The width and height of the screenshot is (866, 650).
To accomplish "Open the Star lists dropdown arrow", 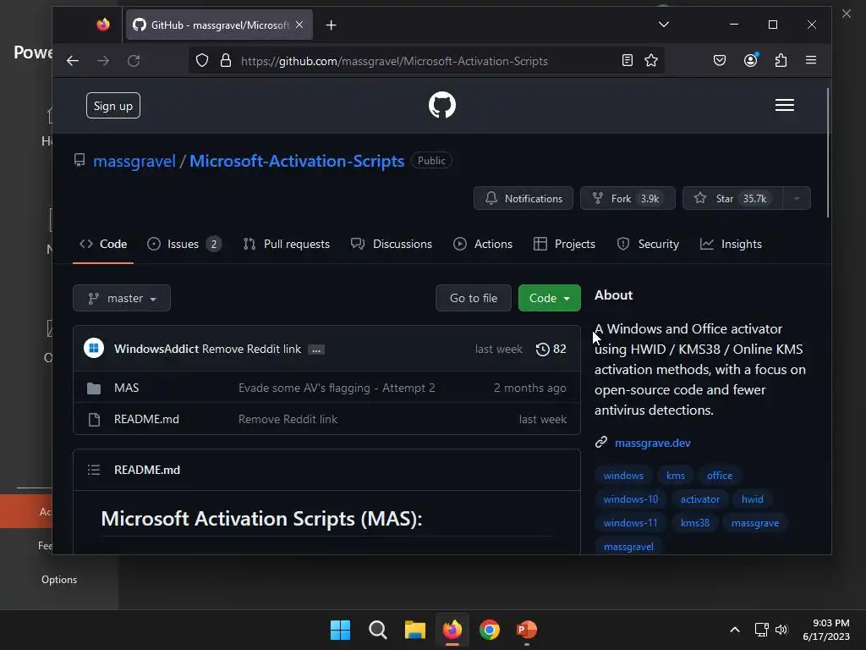I will (797, 198).
